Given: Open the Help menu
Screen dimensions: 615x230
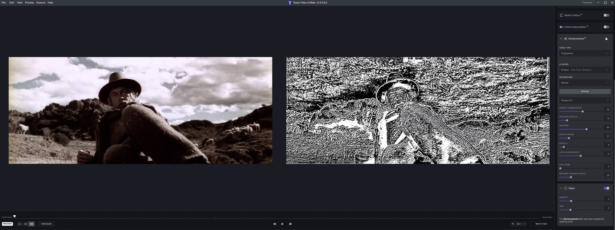Looking at the screenshot, I should (x=50, y=3).
